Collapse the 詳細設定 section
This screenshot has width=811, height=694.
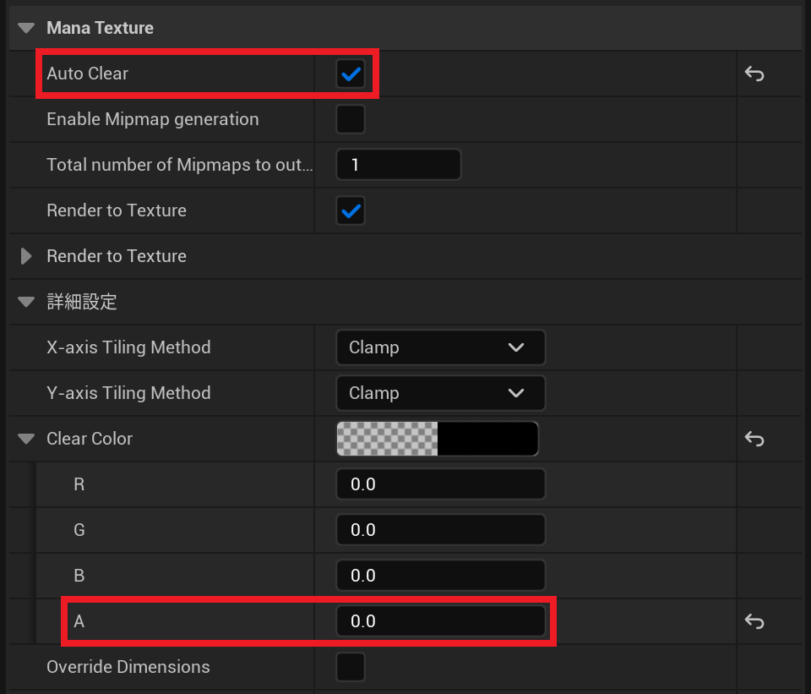[x=27, y=302]
